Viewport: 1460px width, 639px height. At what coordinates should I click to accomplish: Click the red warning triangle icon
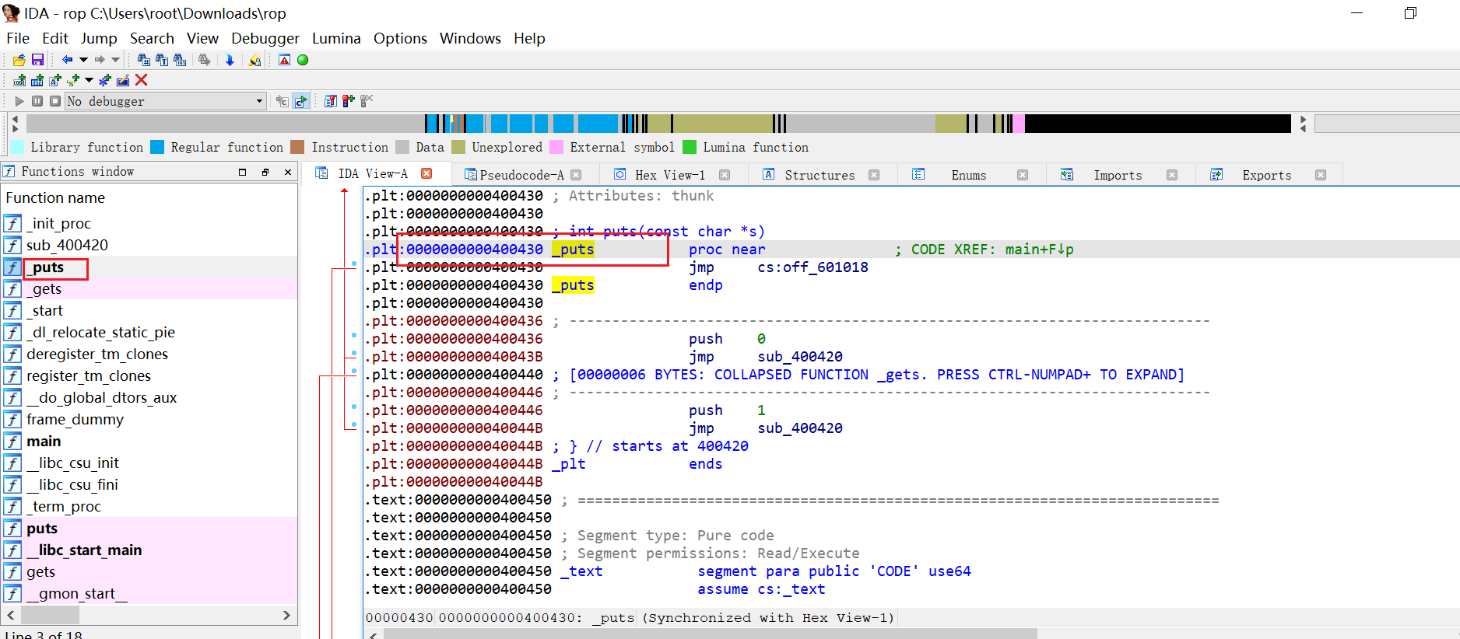click(285, 60)
